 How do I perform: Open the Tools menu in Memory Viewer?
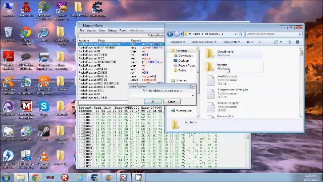click(123, 30)
